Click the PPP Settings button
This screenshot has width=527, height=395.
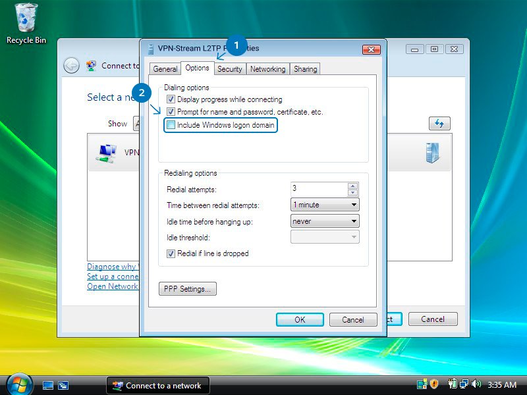[x=188, y=288]
